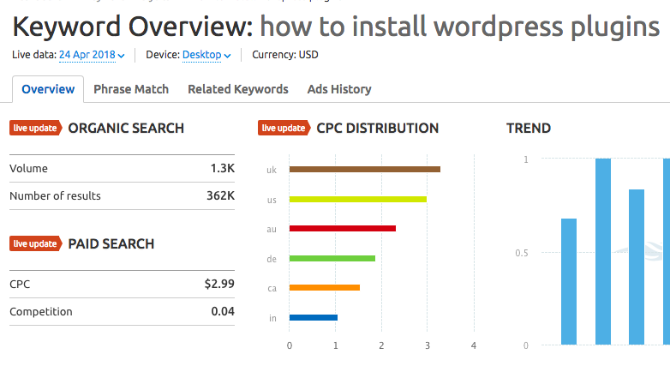Click the ca country label

272,289
